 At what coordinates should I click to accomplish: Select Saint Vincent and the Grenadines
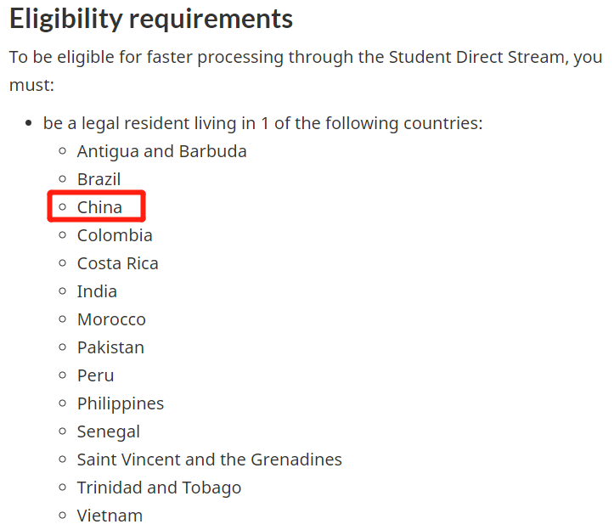click(209, 460)
